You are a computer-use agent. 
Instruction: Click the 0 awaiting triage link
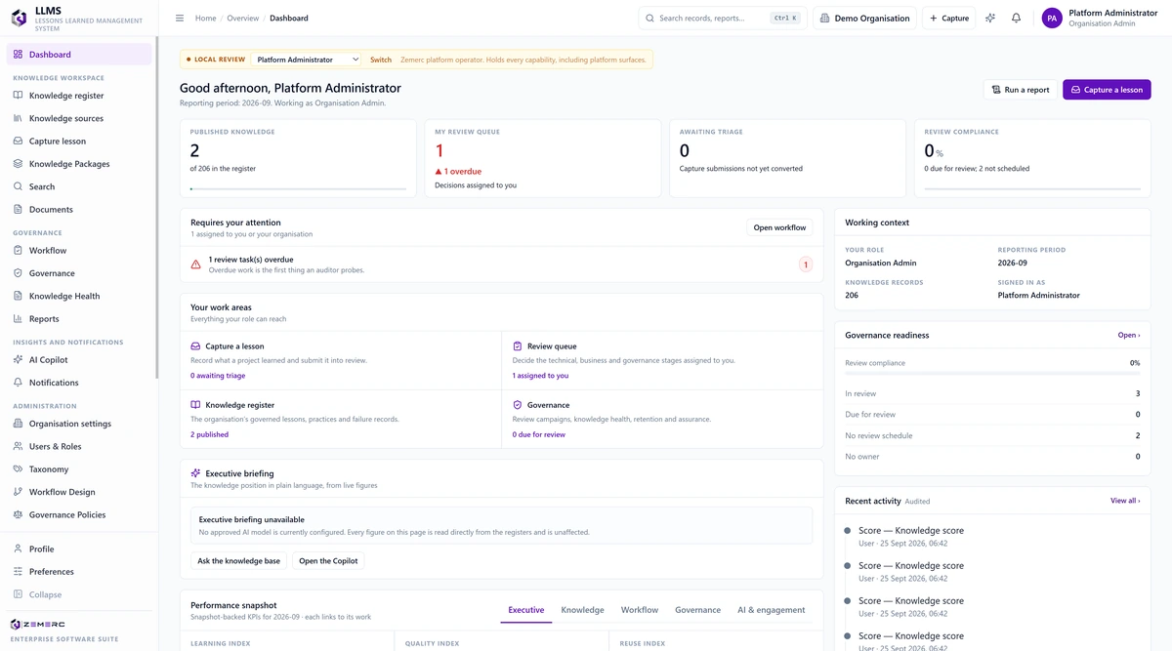click(218, 376)
